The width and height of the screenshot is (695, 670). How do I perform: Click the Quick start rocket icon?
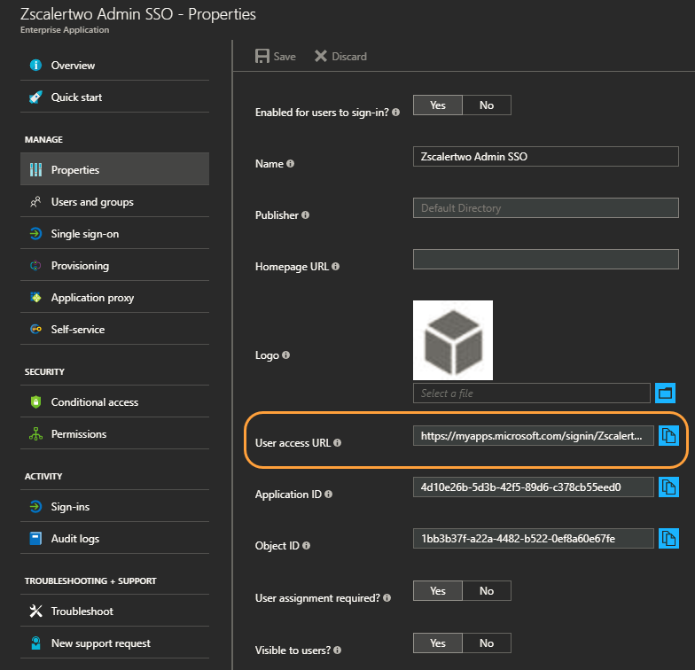pos(35,97)
